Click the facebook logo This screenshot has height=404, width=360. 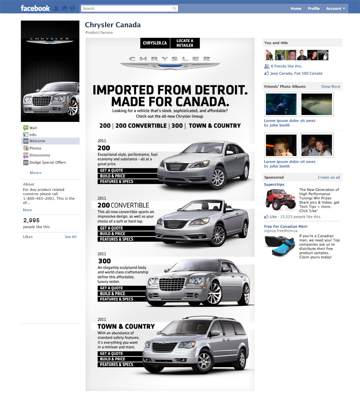[35, 8]
